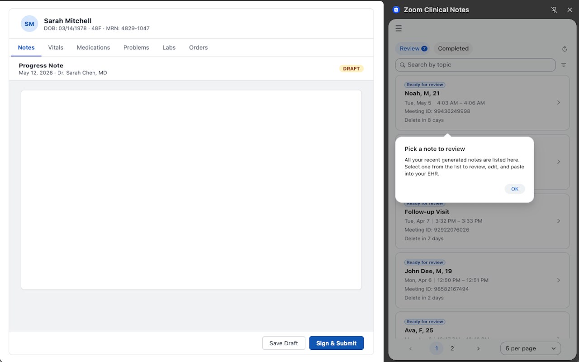Click Meeting ID: 92922076026
Viewport: 579px width, 362px height.
(x=437, y=230)
